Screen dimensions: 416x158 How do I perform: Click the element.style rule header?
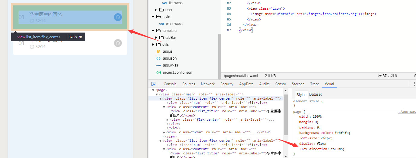point(308,101)
